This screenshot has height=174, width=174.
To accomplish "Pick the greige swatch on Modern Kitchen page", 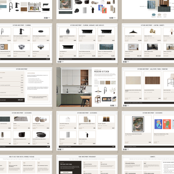I will click(102, 82).
